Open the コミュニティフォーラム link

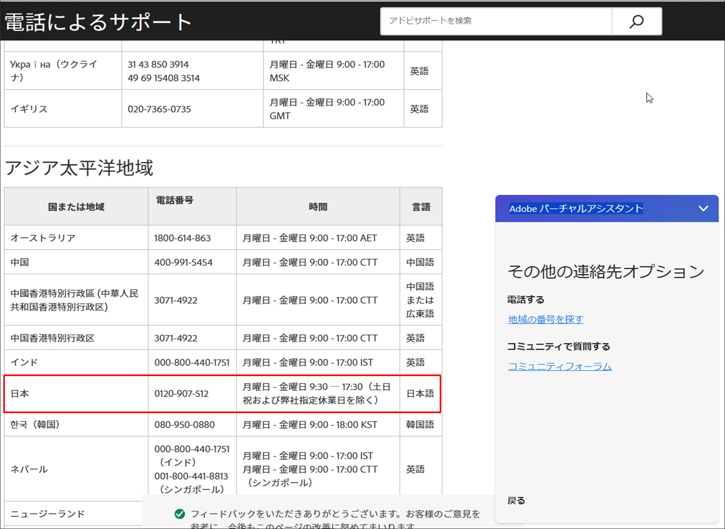point(560,366)
